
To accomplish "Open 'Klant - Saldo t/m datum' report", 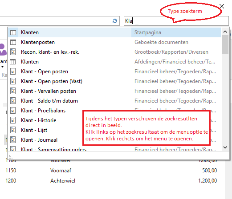I will point(114,101).
